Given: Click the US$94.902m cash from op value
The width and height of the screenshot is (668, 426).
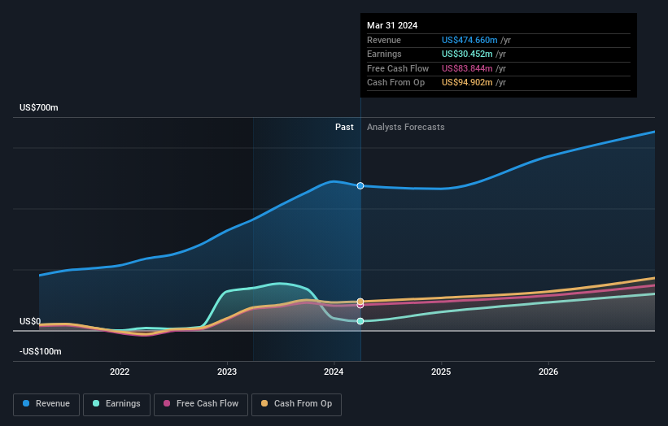Looking at the screenshot, I should point(467,83).
